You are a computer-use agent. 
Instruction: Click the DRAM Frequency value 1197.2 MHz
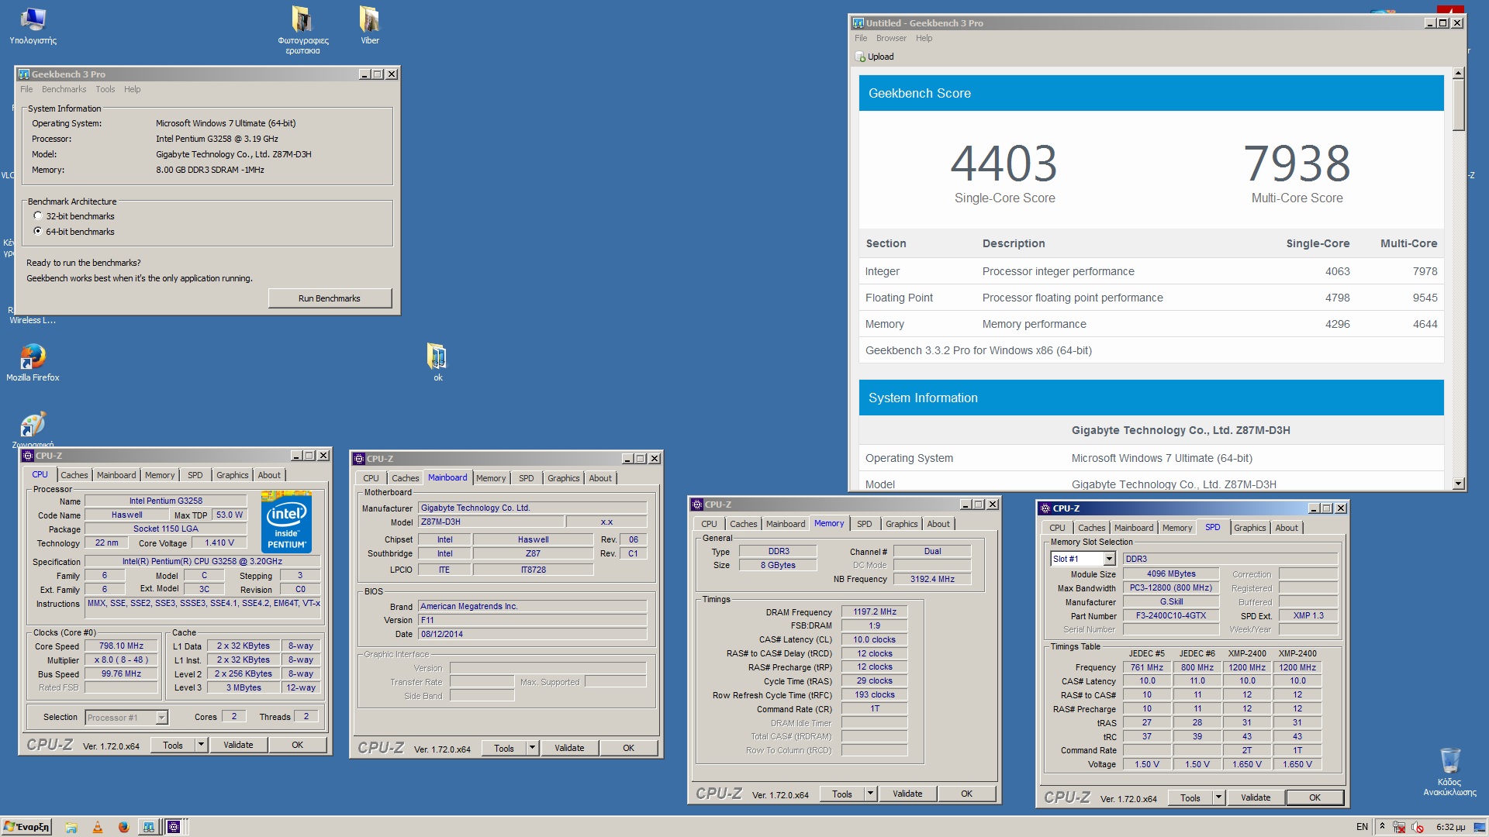[875, 612]
